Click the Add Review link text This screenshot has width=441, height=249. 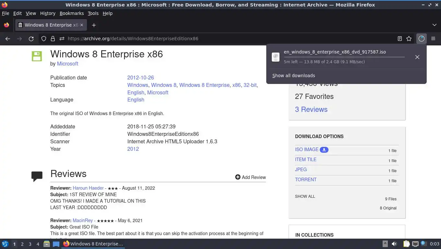click(x=254, y=177)
